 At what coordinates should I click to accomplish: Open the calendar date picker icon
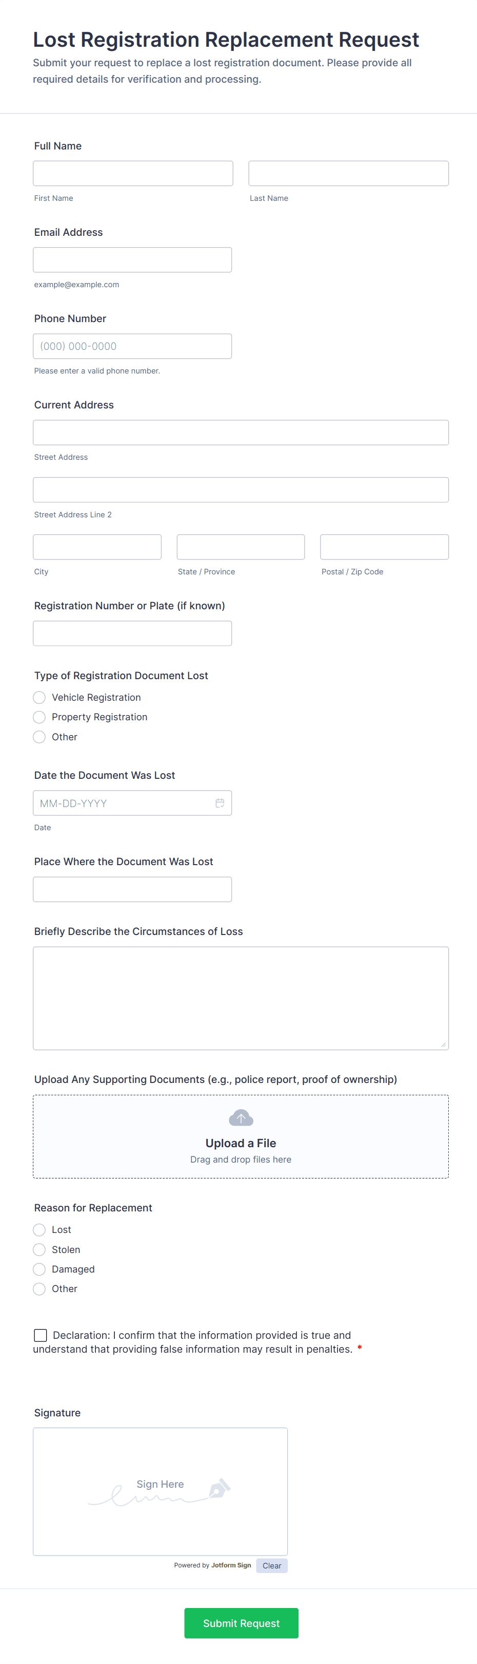click(220, 803)
